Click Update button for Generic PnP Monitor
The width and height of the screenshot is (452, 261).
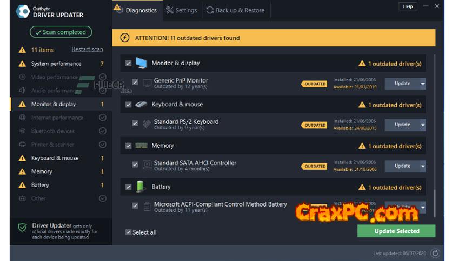[x=402, y=84]
